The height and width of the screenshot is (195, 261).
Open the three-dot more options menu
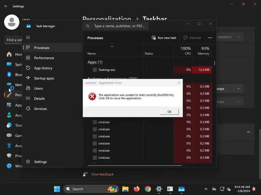210,38
